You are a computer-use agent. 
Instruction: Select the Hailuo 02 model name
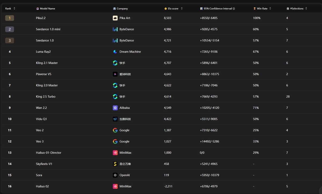(42, 186)
